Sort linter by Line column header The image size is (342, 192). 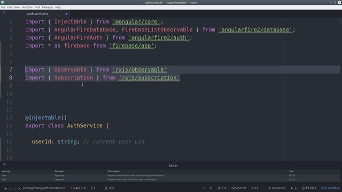[291, 171]
